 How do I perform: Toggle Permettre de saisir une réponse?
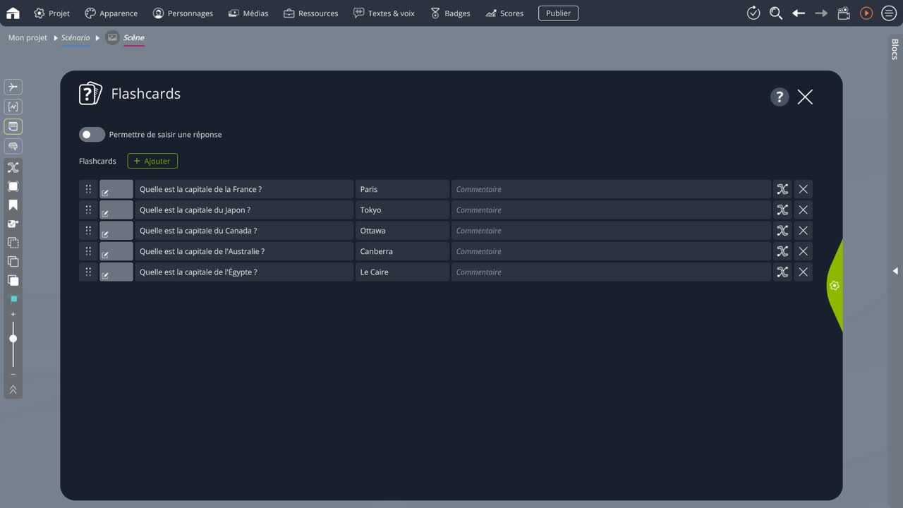(92, 134)
